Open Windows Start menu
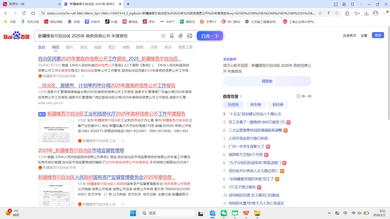The width and height of the screenshot is (390, 219). point(133,213)
